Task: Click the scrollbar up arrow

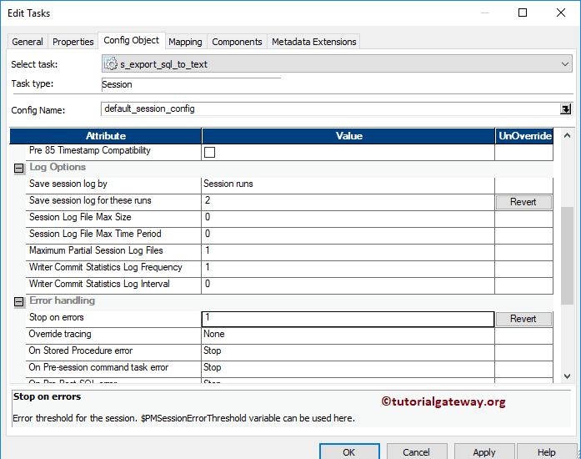Action: tap(567, 136)
